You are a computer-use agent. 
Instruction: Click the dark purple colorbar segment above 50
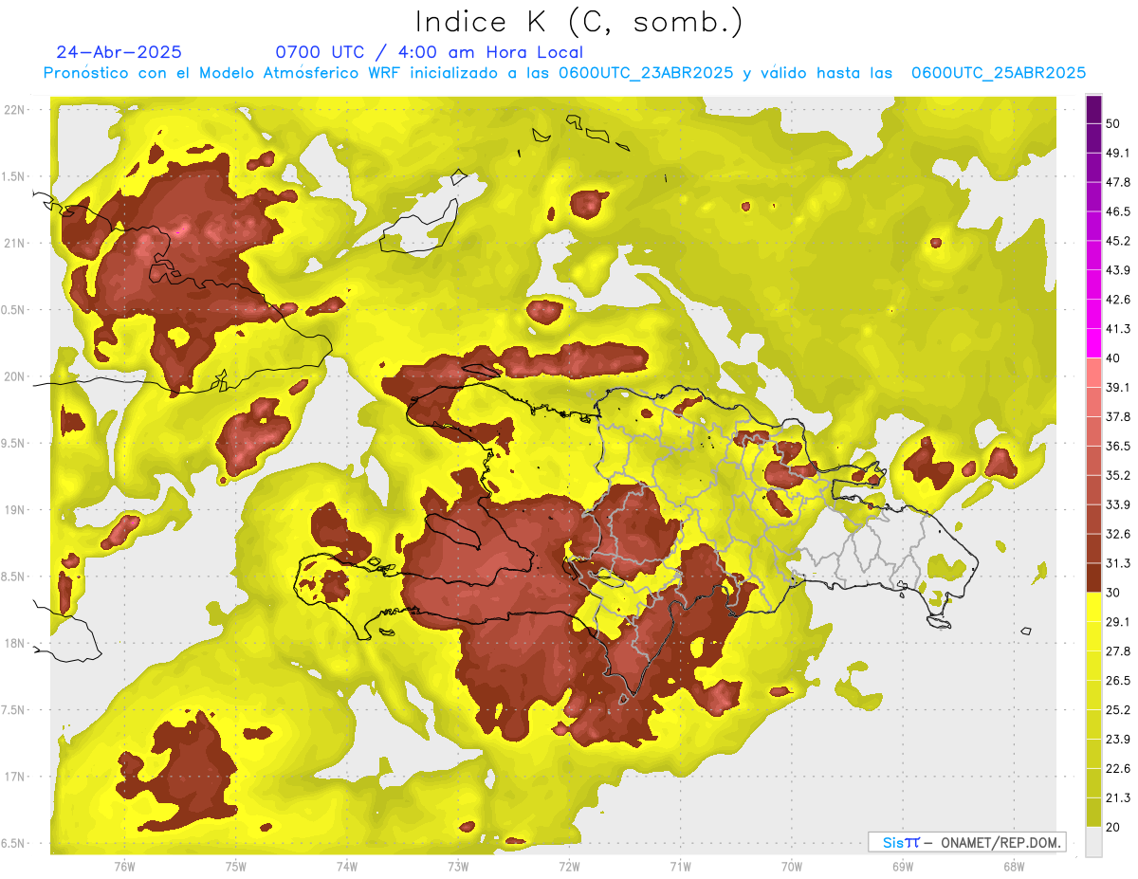pyautogui.click(x=1093, y=109)
